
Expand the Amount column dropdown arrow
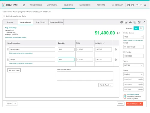point(104,43)
